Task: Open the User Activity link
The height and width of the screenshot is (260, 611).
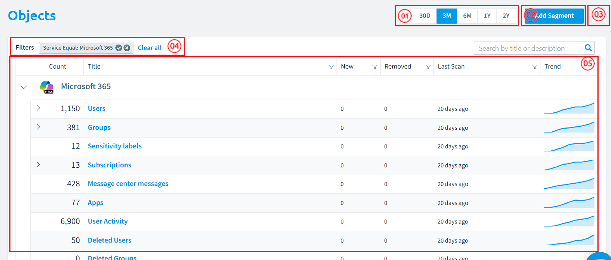Action: pyautogui.click(x=108, y=221)
